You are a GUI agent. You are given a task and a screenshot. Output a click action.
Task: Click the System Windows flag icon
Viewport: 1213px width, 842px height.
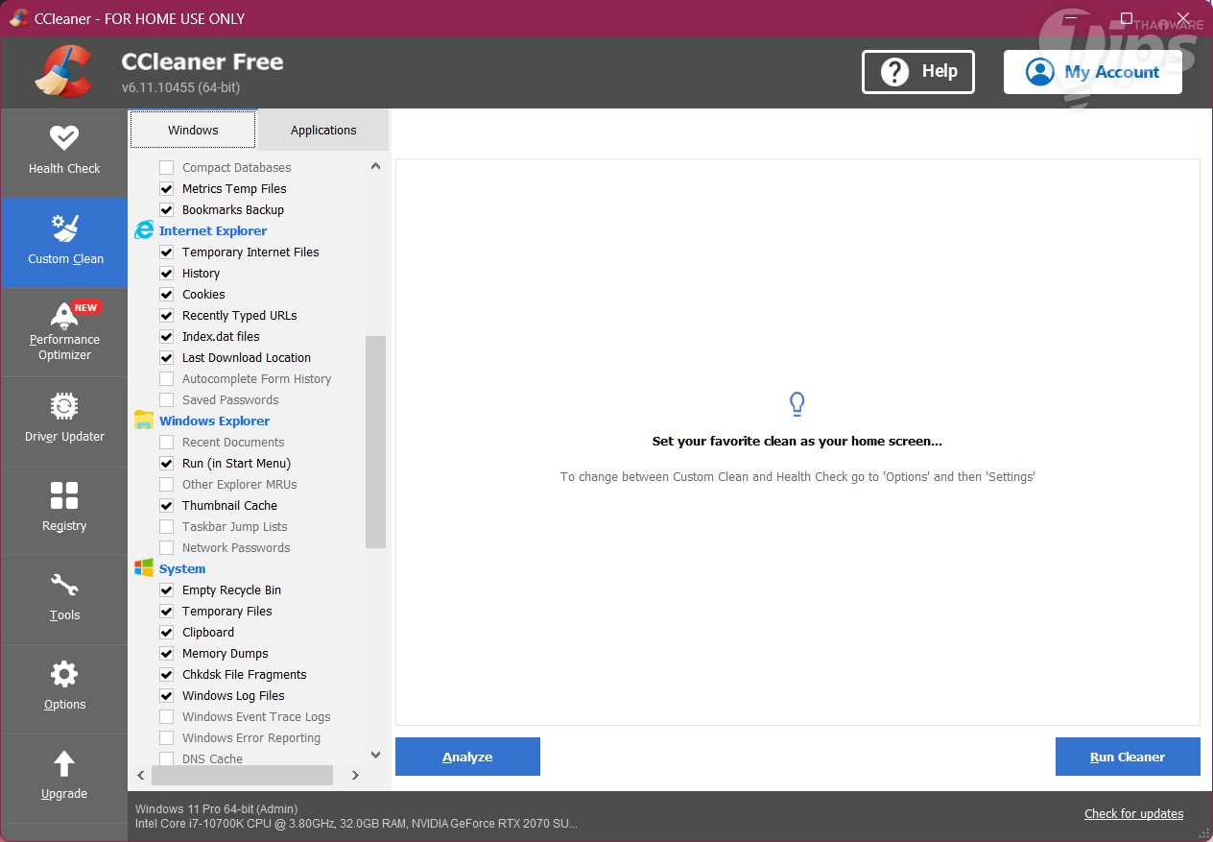144,568
